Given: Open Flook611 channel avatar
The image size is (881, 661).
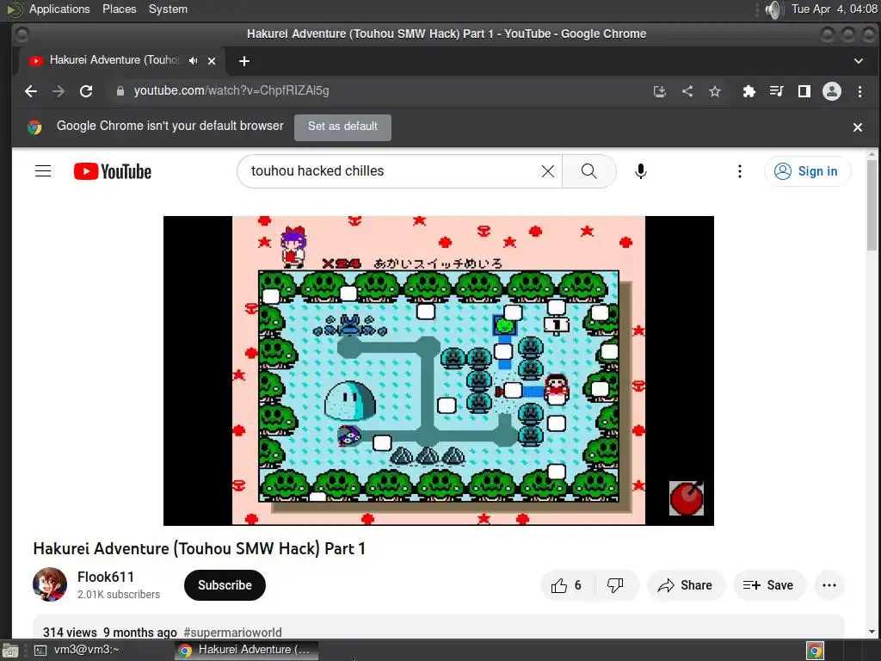Looking at the screenshot, I should click(x=50, y=584).
